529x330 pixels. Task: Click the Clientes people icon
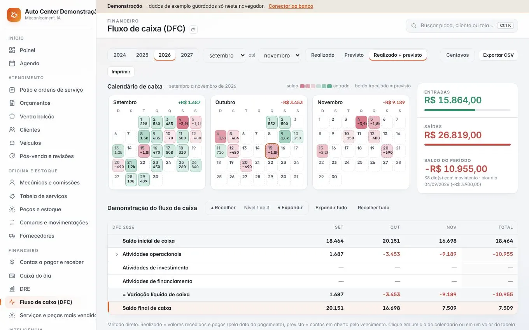pyautogui.click(x=12, y=130)
